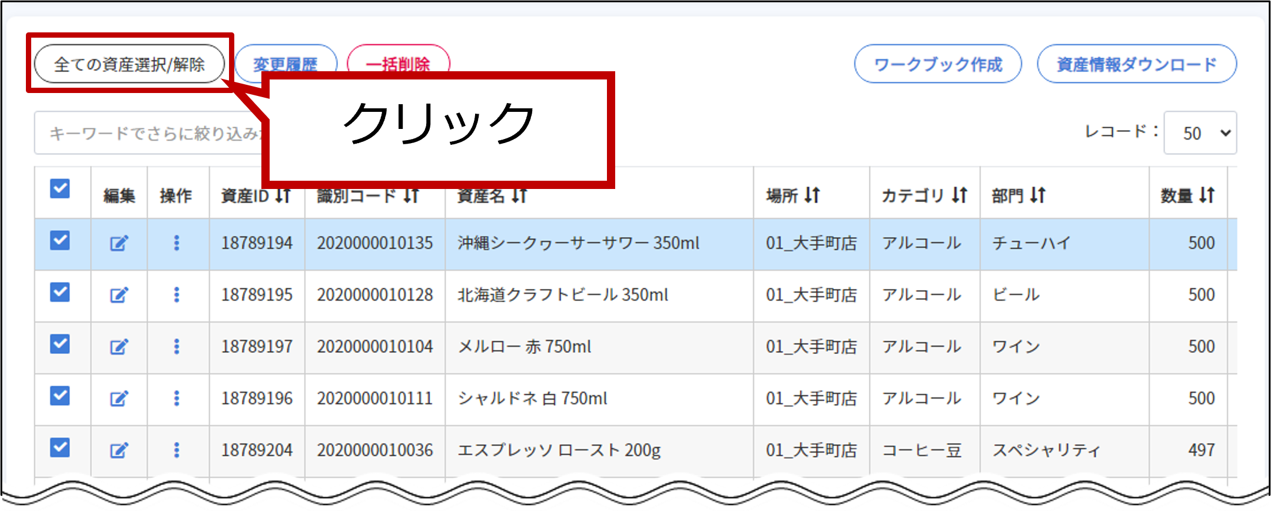This screenshot has height=511, width=1271.
Task: Deselect checkbox for asset 18789204
Action: click(60, 447)
